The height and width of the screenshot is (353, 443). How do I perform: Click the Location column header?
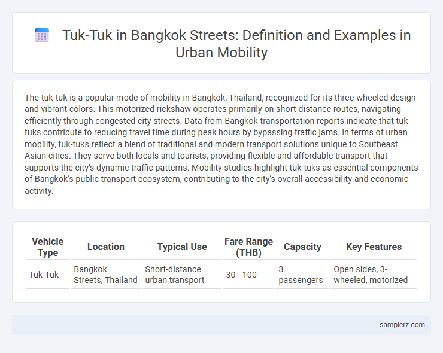[106, 247]
